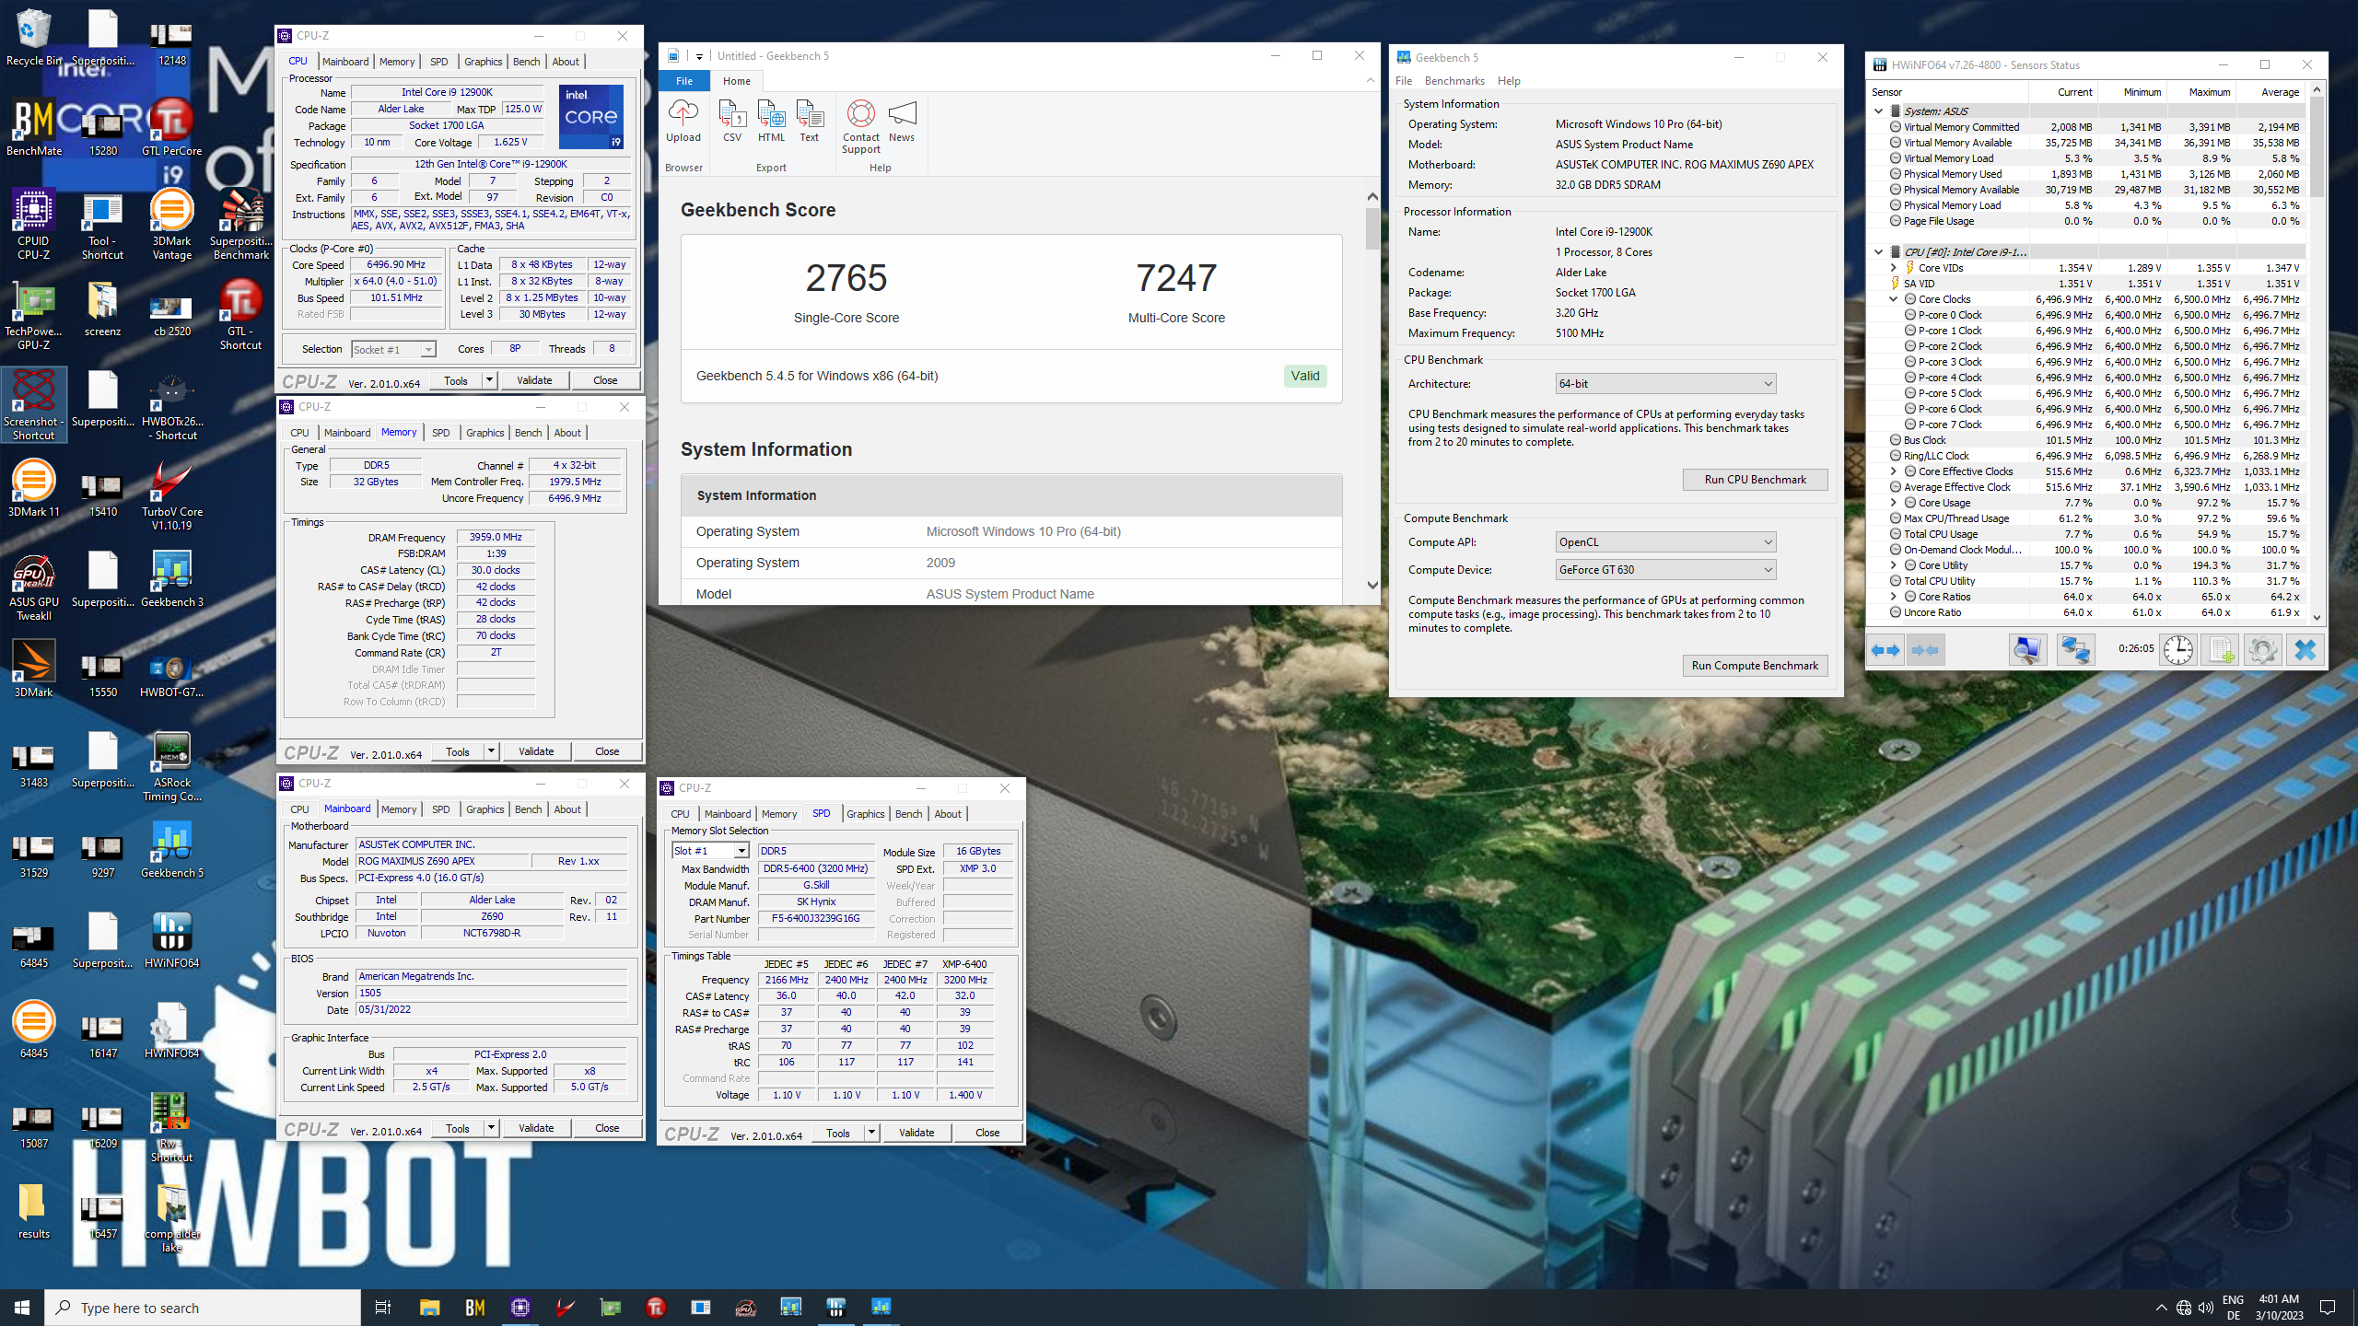This screenshot has width=2358, height=1326.
Task: Click Tools button in CPU-Z Mainboard window
Action: pos(458,1128)
